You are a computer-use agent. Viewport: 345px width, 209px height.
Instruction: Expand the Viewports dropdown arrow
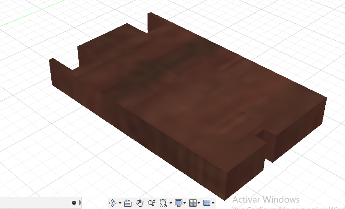(x=213, y=203)
